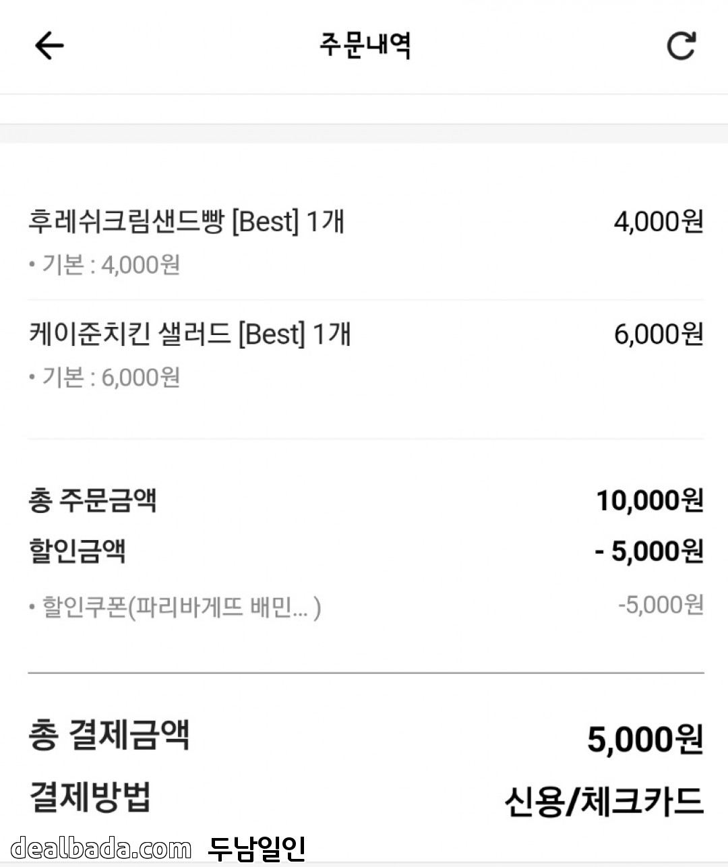Screen dimensions: 728x867
Task: Tap the 10,000원 order total
Action: point(649,501)
